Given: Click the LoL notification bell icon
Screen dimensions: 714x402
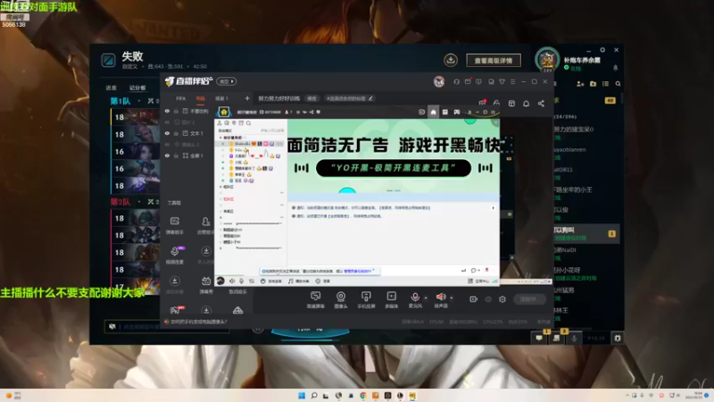Looking at the screenshot, I should 615,68.
